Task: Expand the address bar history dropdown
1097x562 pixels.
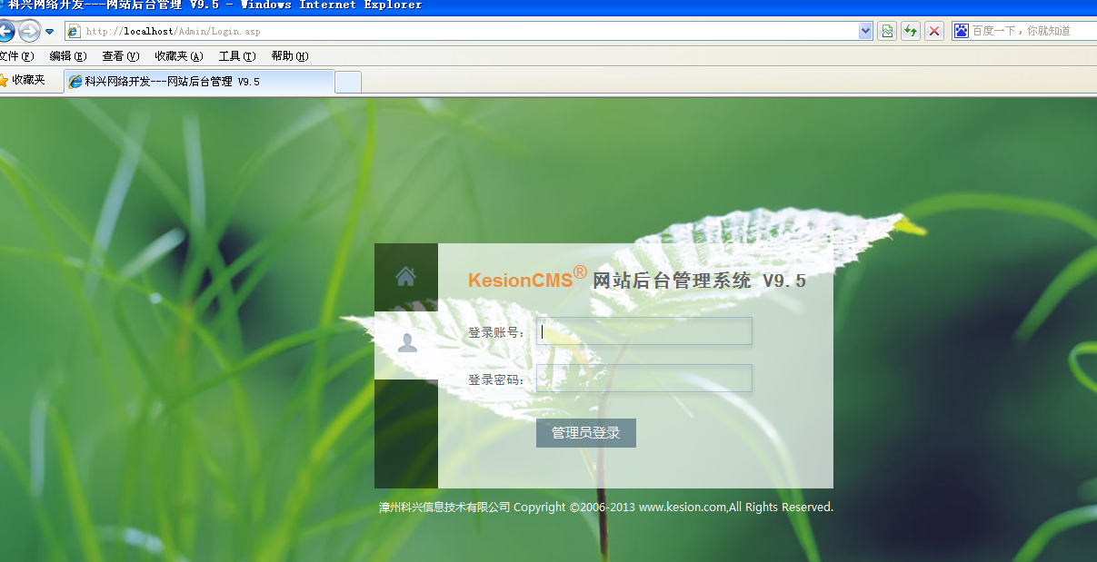Action: click(864, 30)
